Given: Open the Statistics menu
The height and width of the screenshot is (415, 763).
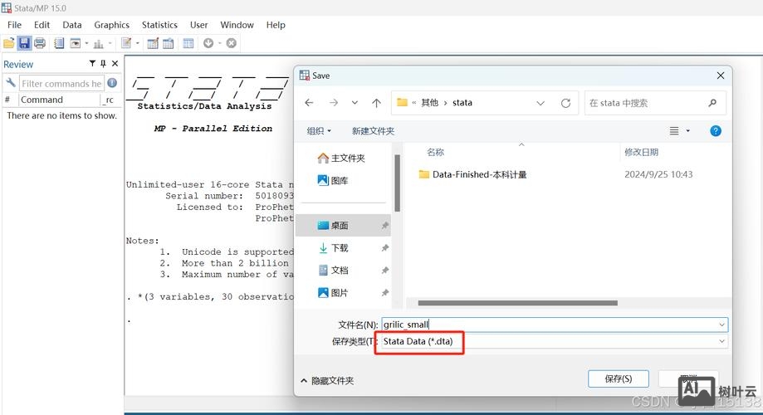Looking at the screenshot, I should [159, 25].
